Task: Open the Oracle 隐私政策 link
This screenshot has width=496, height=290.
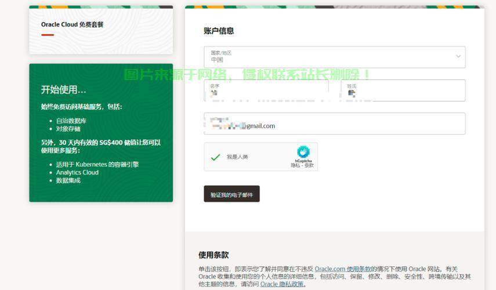Action: 282,284
